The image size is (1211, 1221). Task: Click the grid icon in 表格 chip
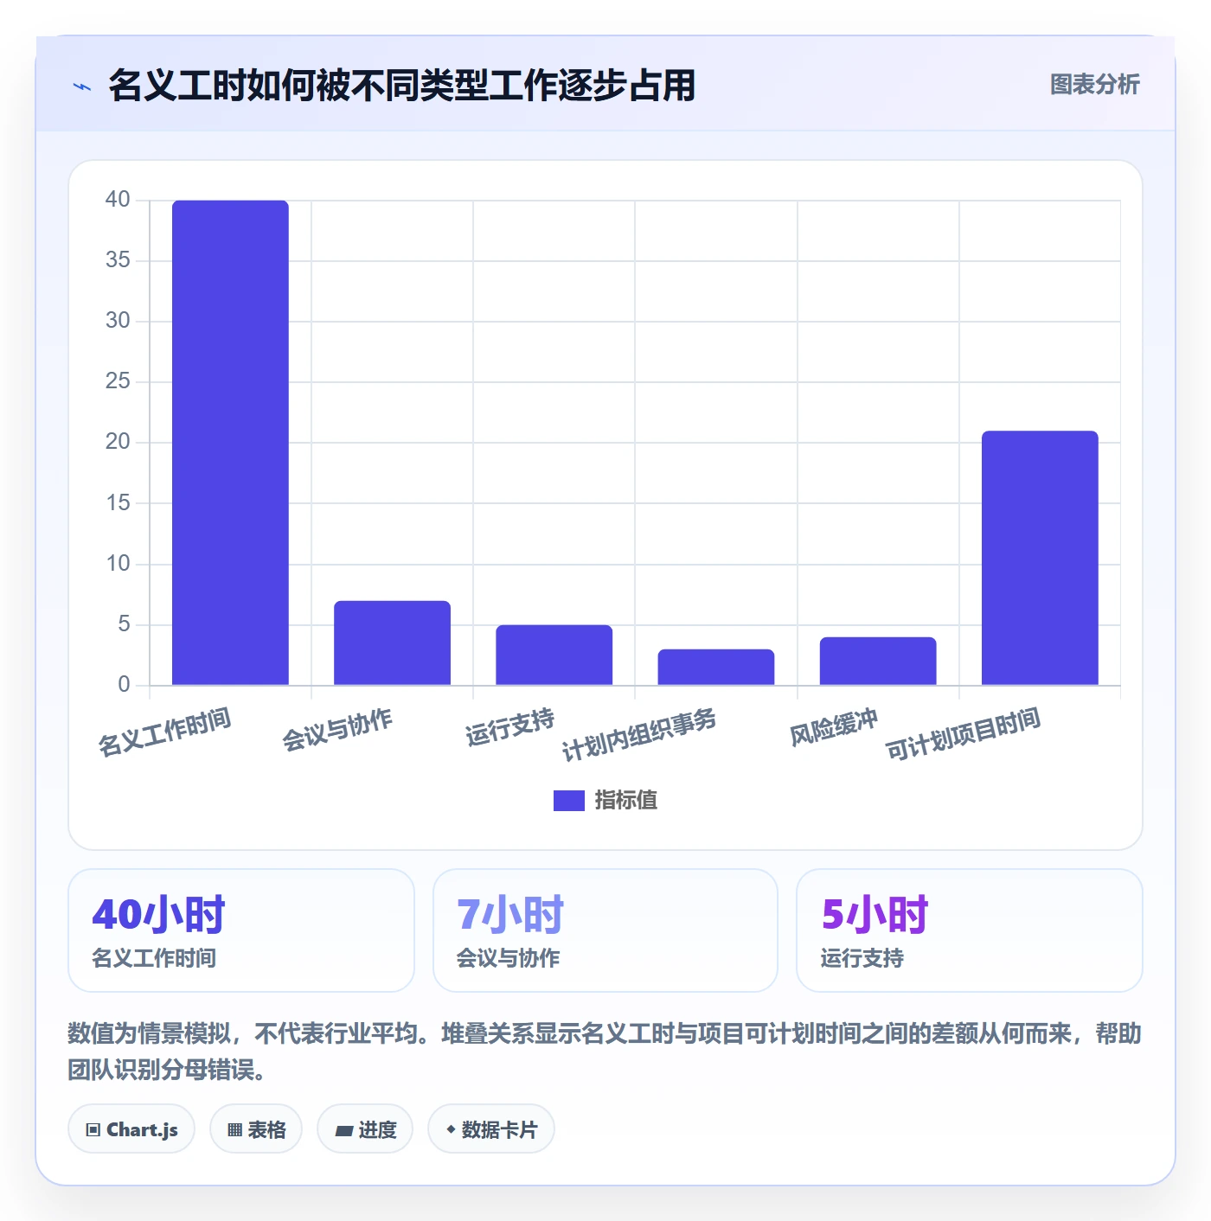pyautogui.click(x=234, y=1130)
